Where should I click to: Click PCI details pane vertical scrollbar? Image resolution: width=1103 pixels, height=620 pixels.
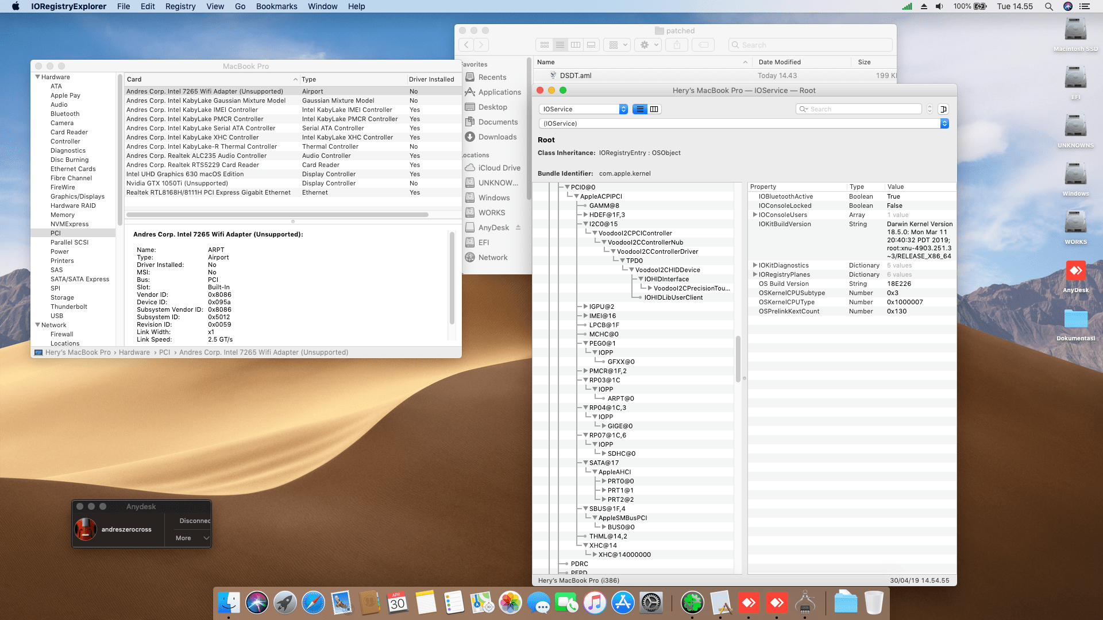[x=452, y=278]
